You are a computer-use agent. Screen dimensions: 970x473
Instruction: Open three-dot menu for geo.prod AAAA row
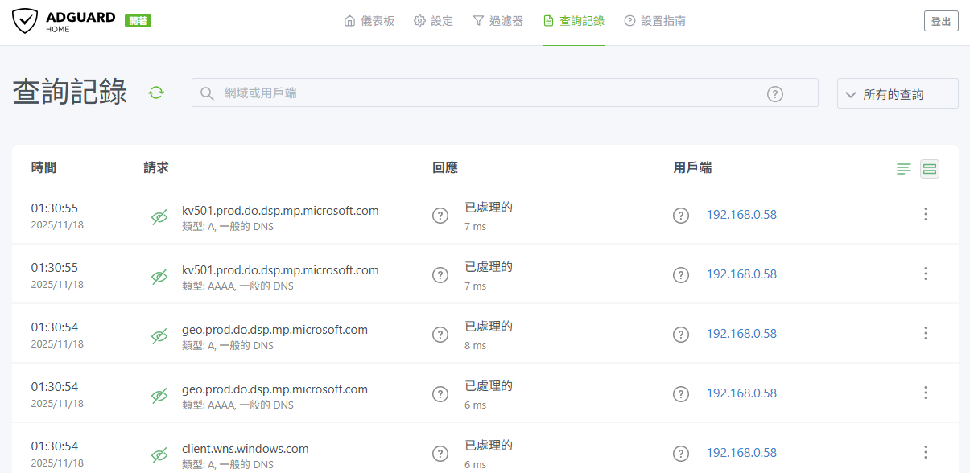[x=926, y=393]
